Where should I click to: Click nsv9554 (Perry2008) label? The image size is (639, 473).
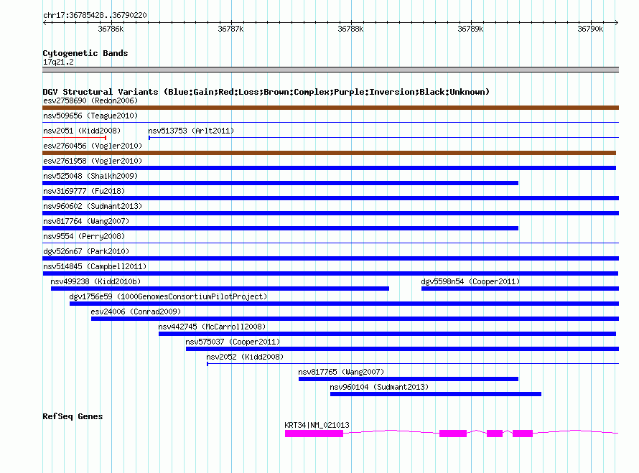pos(84,236)
